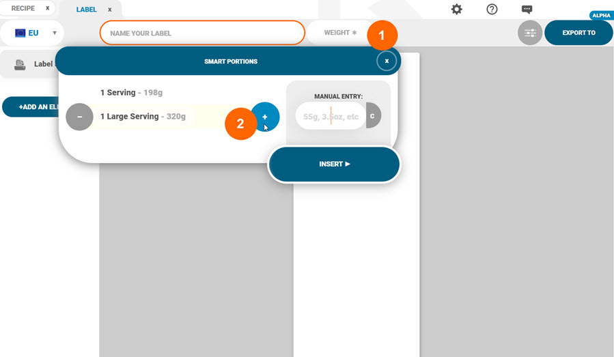Open the settings gear icon
614x357 pixels.
[x=457, y=10]
